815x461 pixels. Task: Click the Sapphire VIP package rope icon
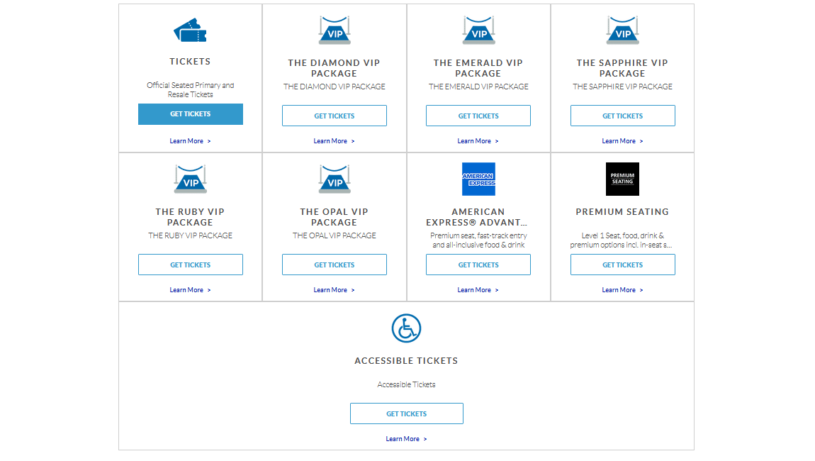pyautogui.click(x=622, y=30)
